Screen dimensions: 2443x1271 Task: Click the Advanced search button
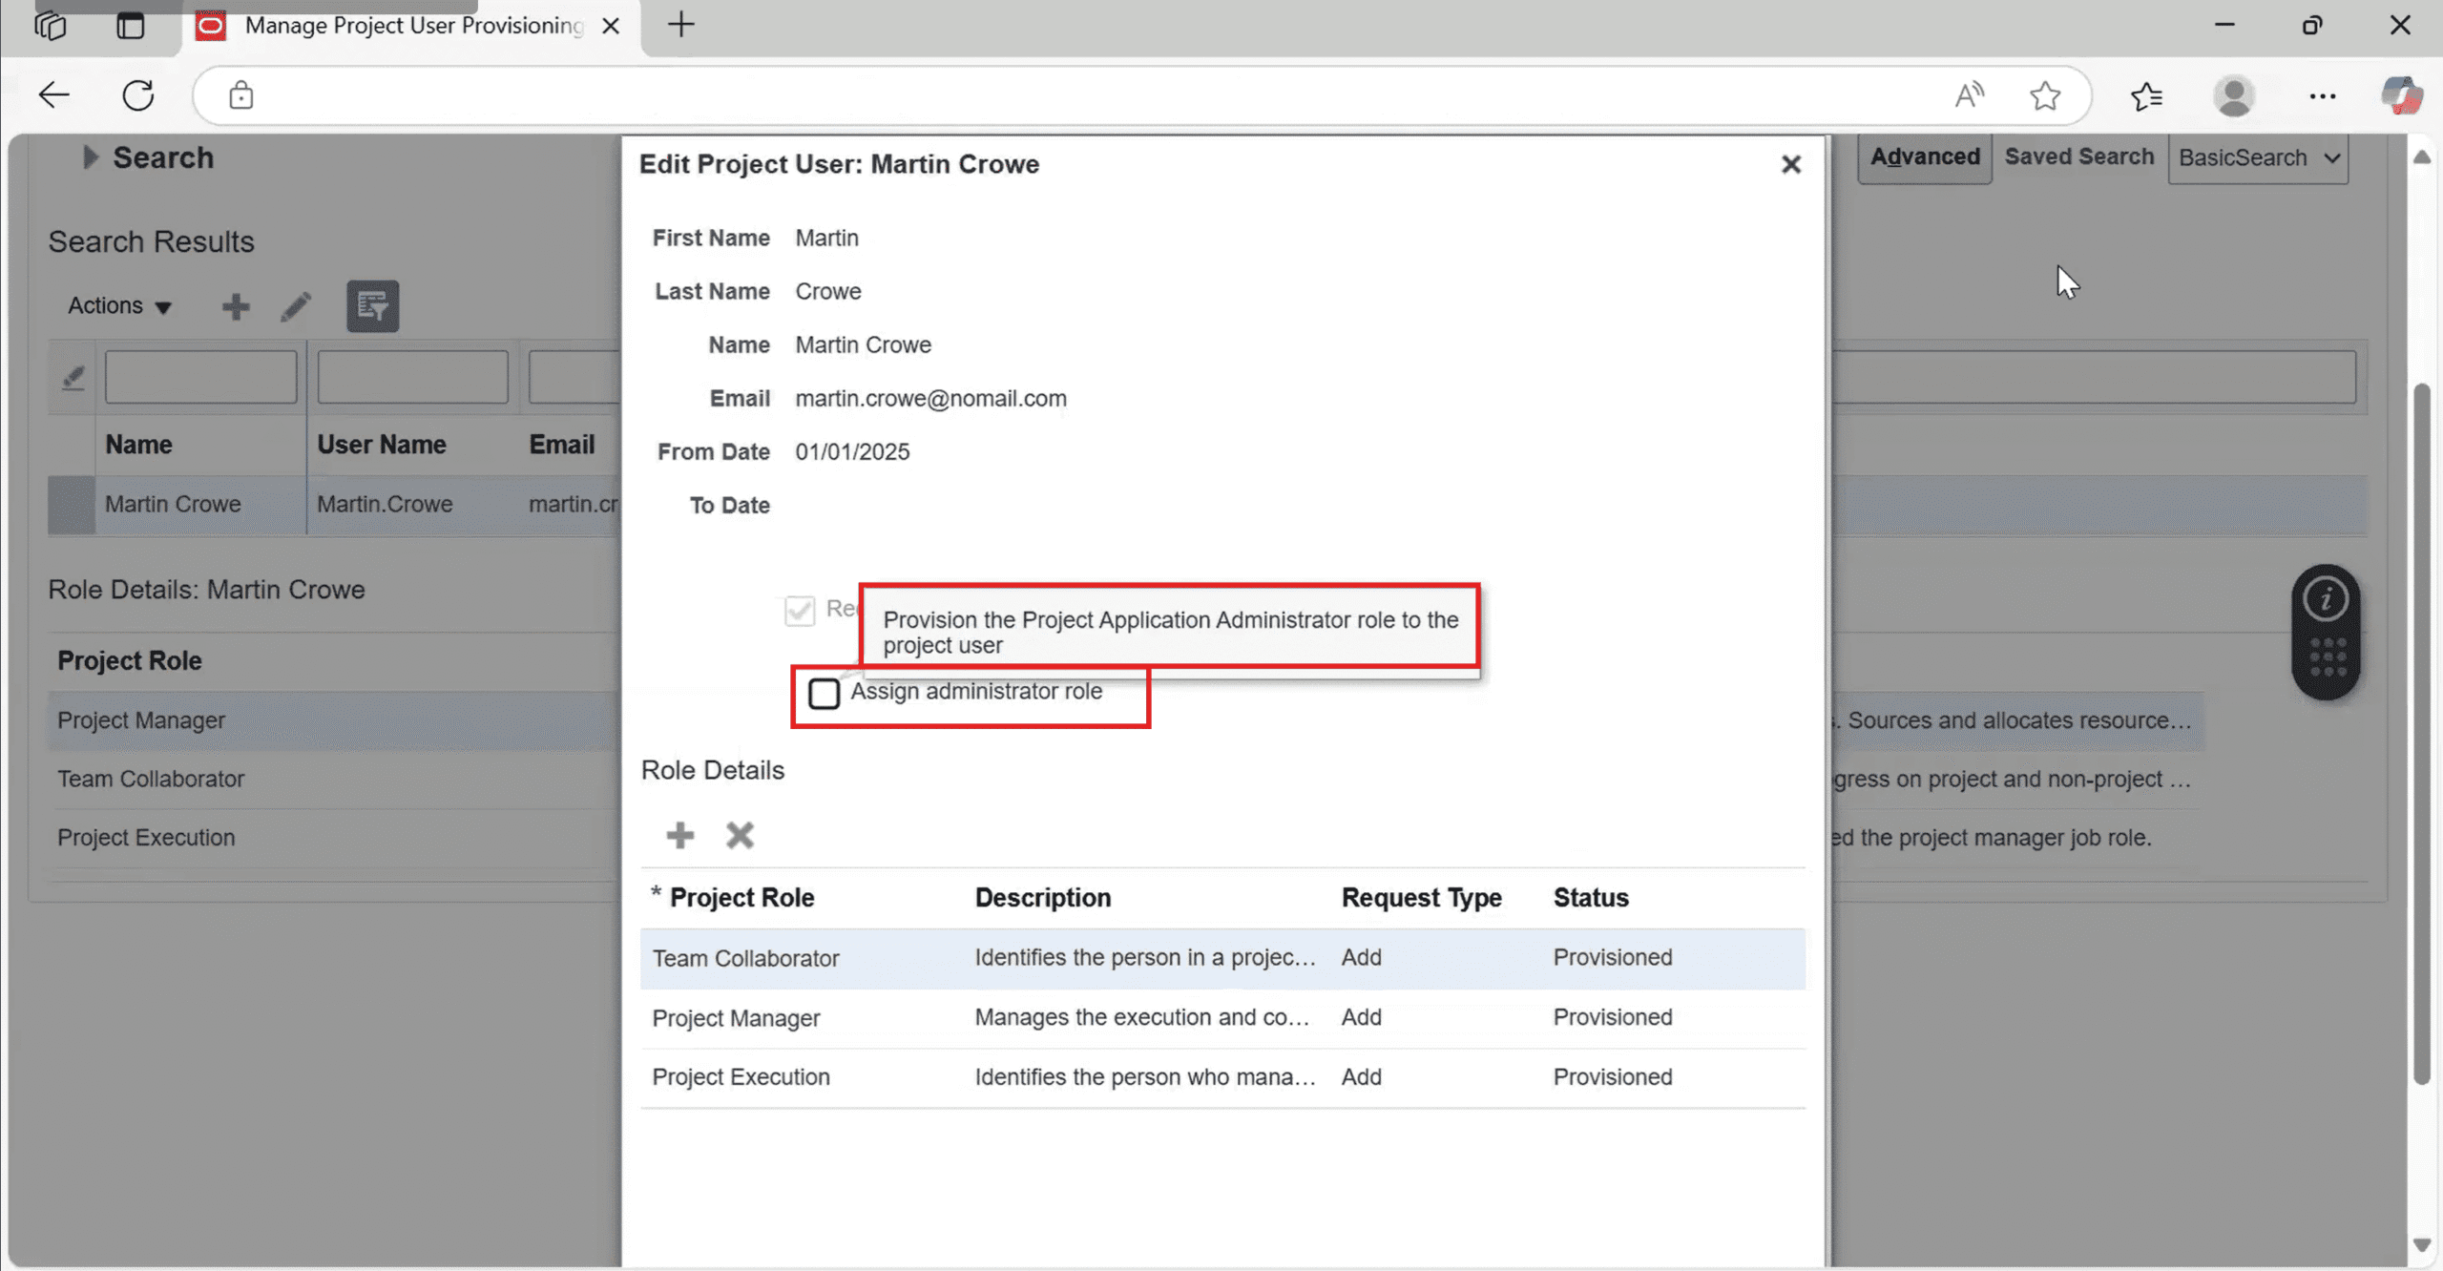[1924, 157]
